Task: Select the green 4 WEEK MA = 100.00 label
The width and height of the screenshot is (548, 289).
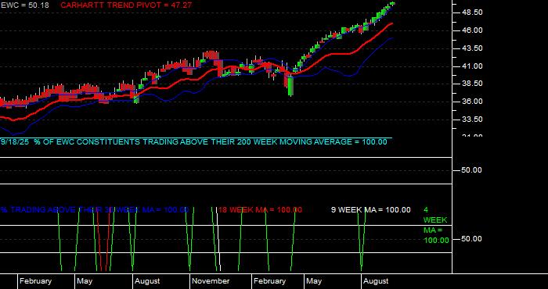Action: (x=436, y=225)
